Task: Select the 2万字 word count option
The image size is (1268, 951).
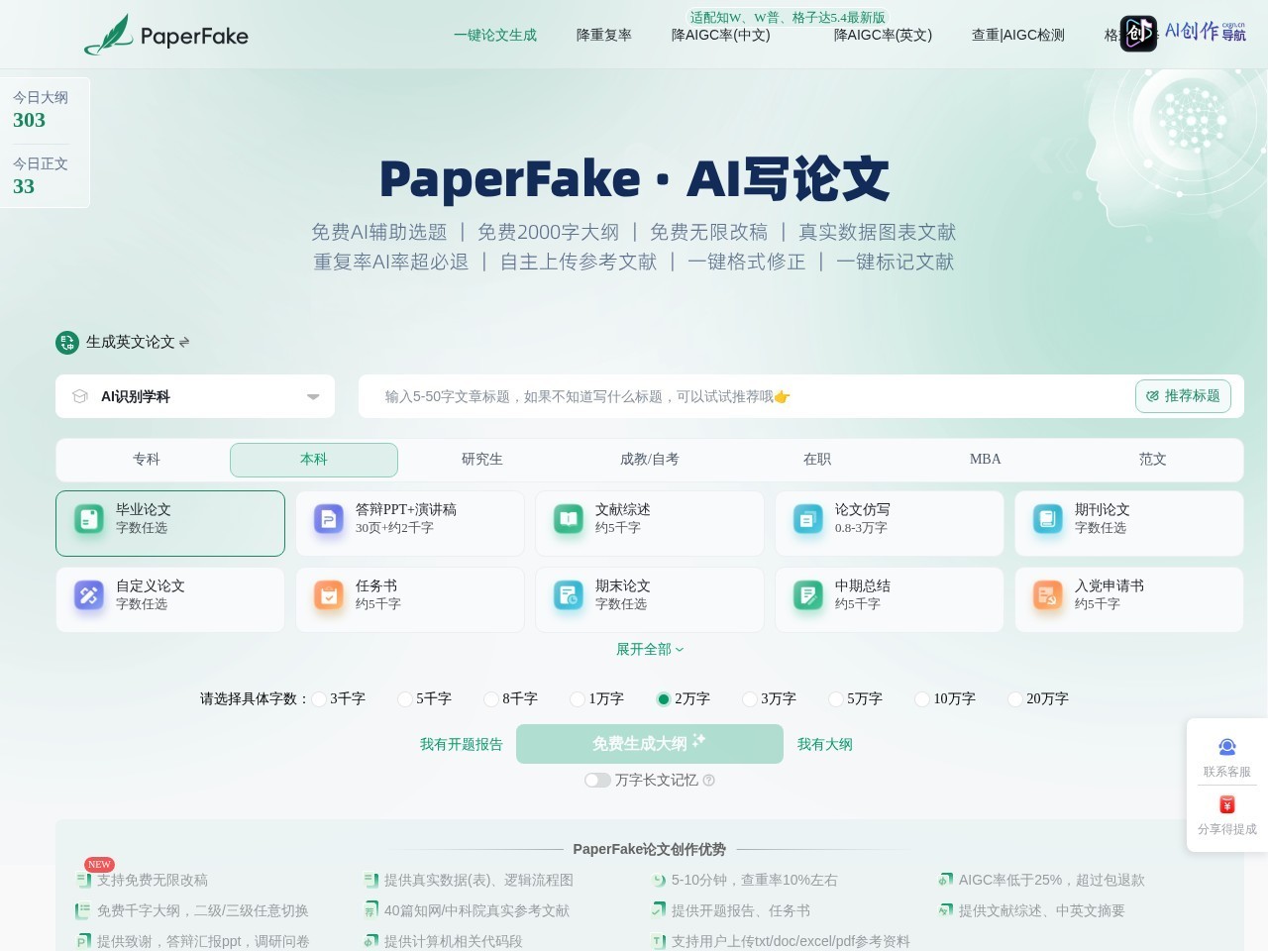Action: pos(684,698)
